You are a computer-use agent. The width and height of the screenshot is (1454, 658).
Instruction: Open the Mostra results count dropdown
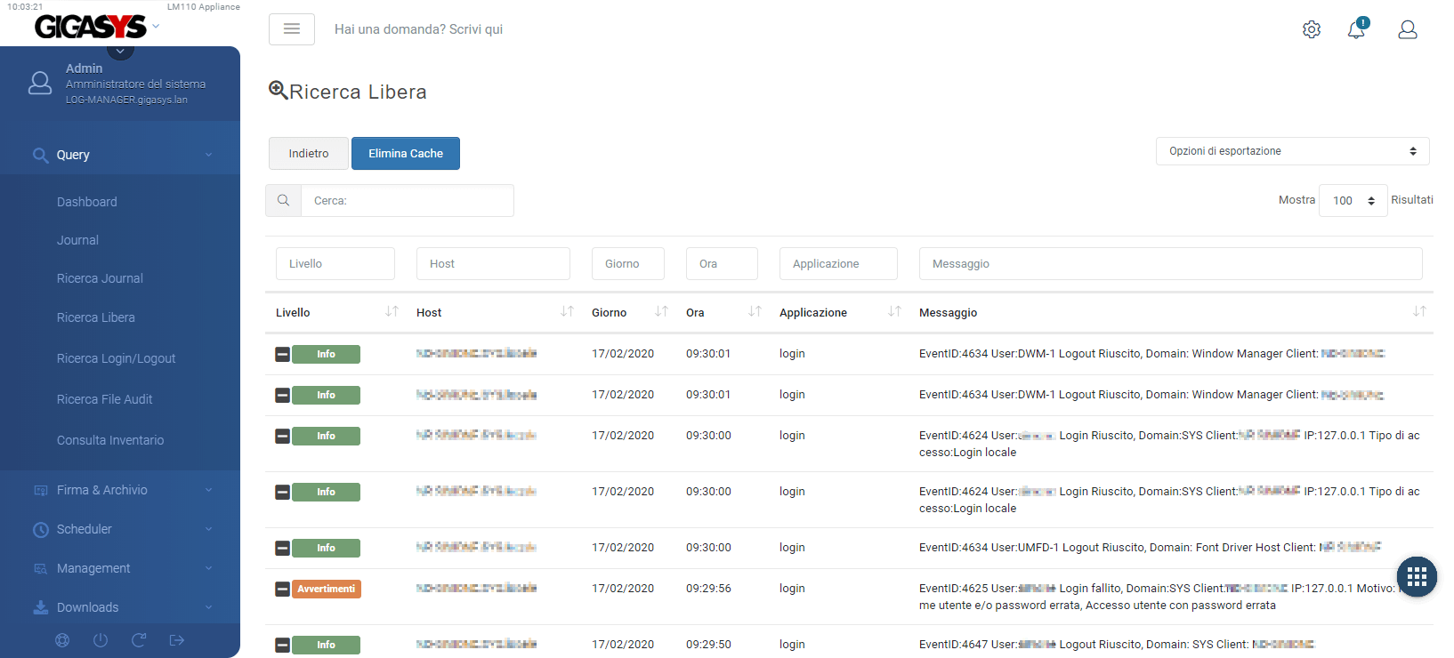point(1353,201)
